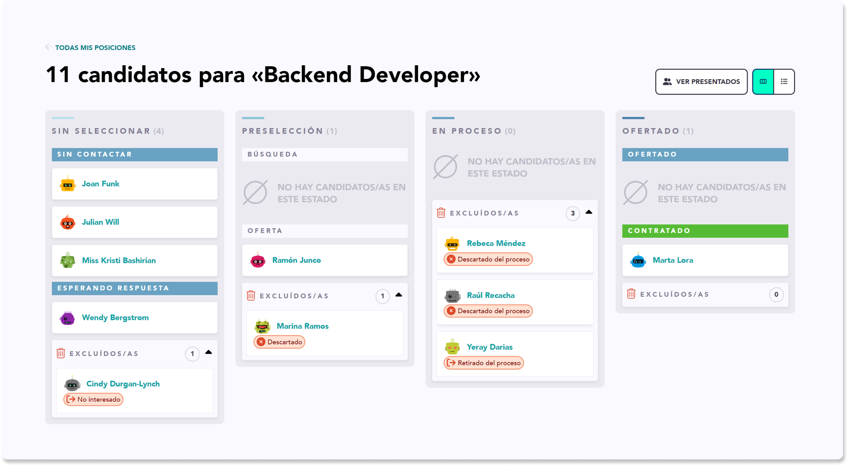Viewport: 848px width, 466px height.
Task: Click the Retirado del proceso tag
Action: (484, 363)
